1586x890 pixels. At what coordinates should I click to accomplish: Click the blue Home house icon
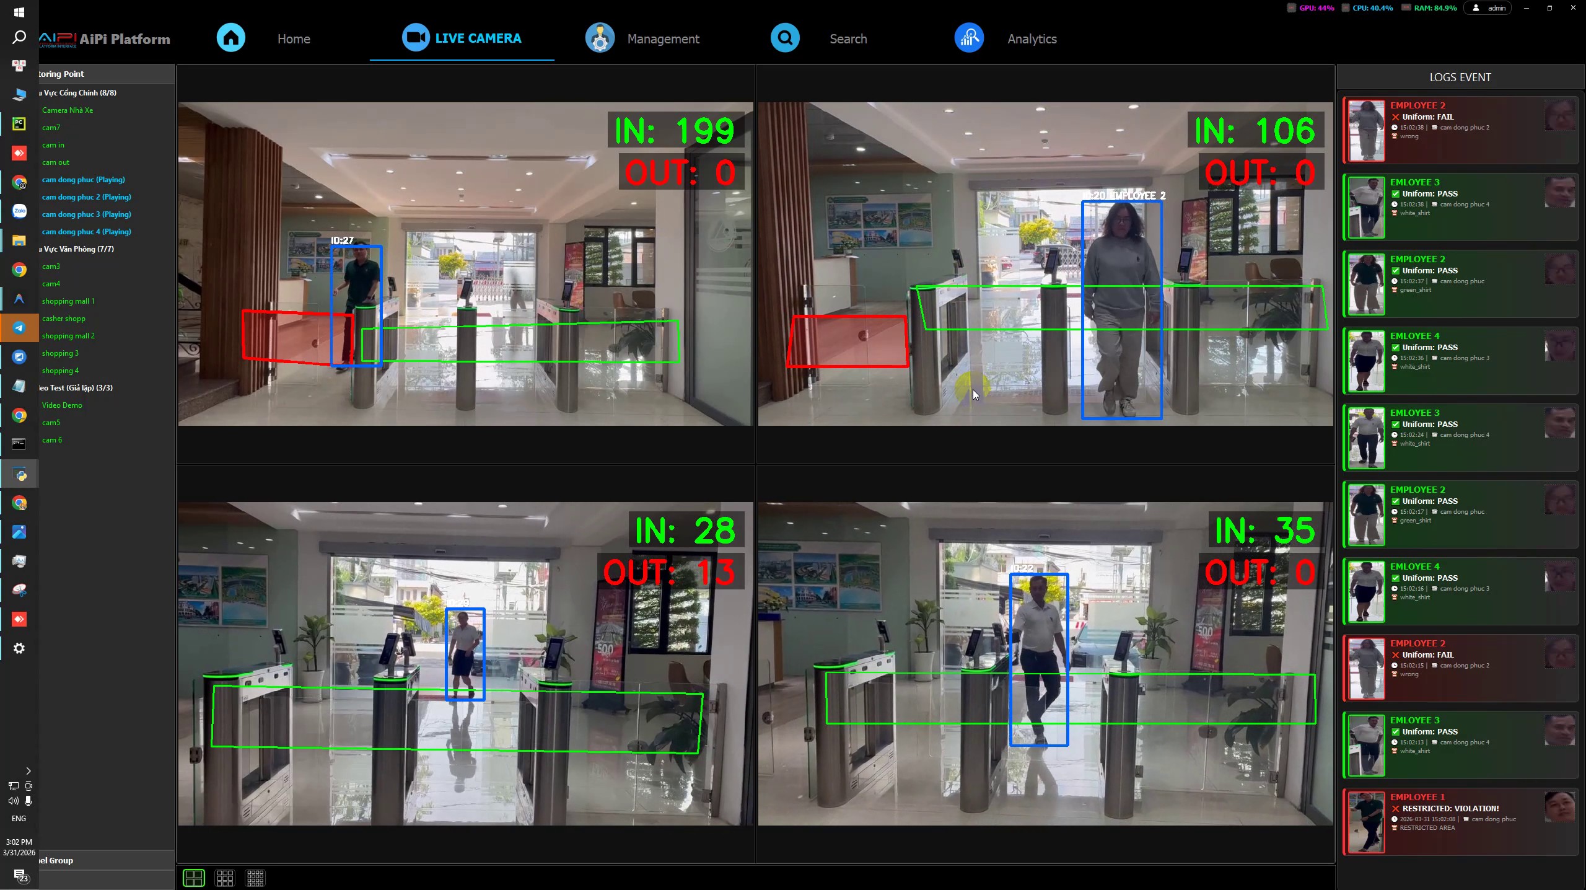coord(230,38)
